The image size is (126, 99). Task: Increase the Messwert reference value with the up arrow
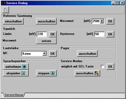pyautogui.click(x=102, y=20)
